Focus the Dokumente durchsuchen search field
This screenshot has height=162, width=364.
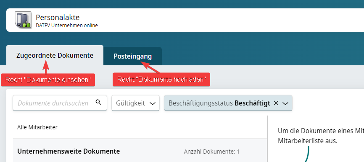click(60, 103)
